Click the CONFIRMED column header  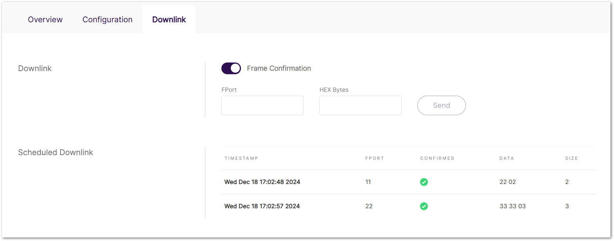(x=437, y=158)
